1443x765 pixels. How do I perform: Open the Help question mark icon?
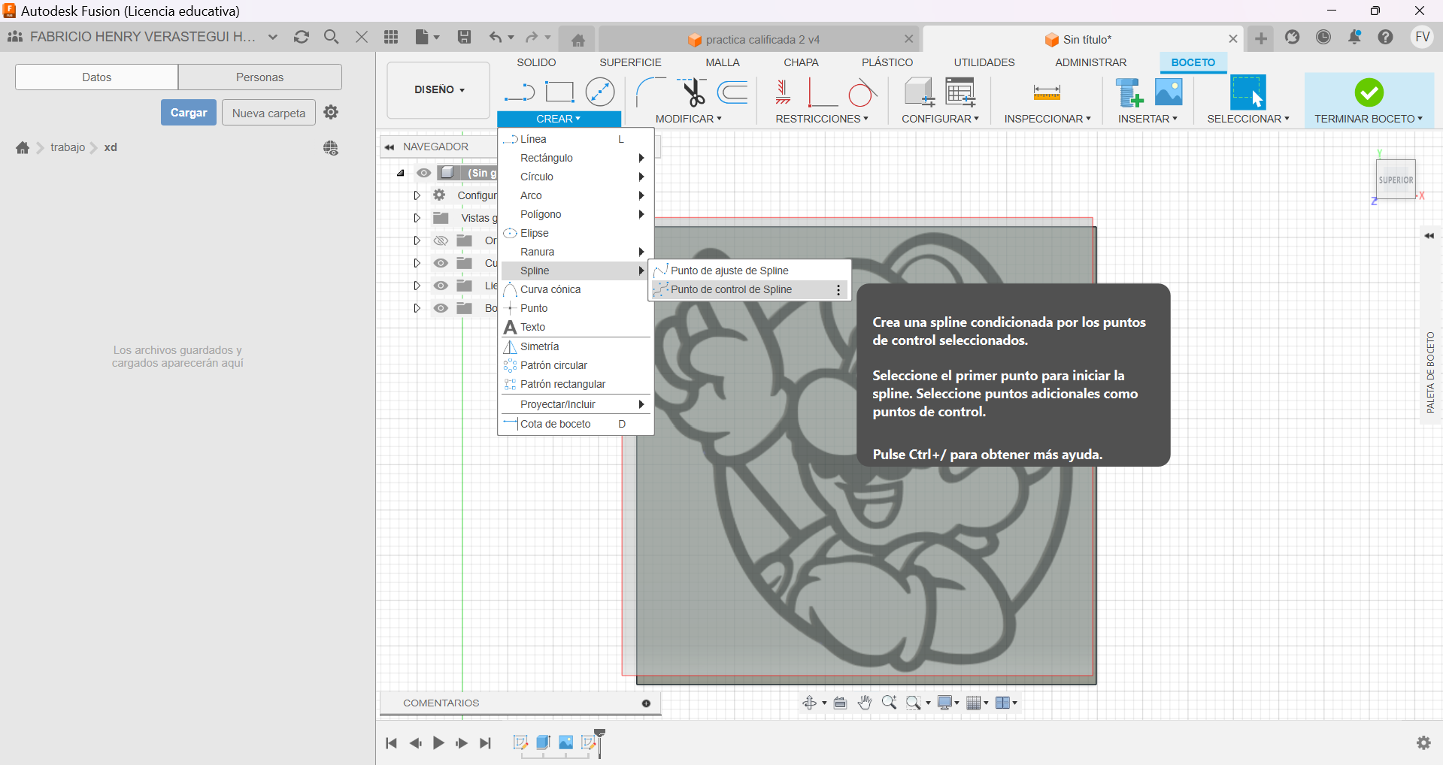1385,37
